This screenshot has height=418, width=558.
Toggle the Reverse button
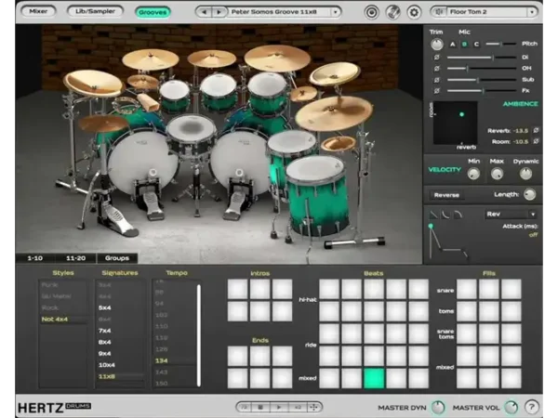pos(446,195)
